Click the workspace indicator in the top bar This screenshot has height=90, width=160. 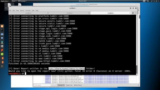144,1
